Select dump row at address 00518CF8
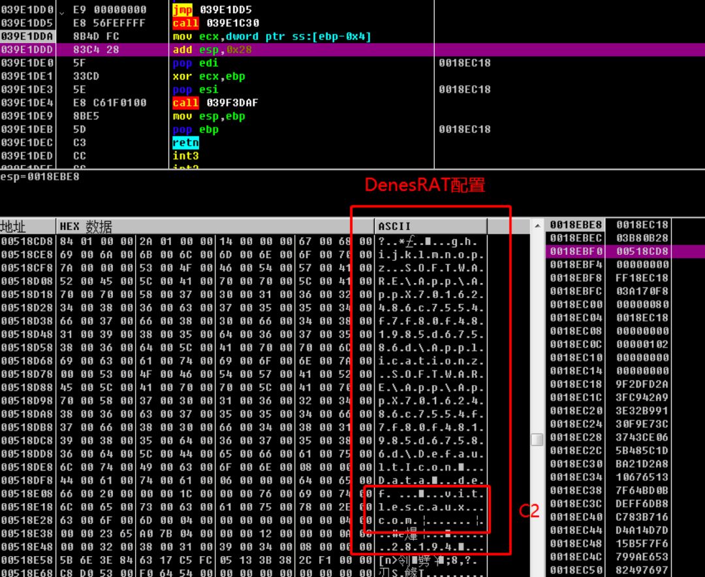Viewport: 705px width, 577px height. click(x=243, y=269)
